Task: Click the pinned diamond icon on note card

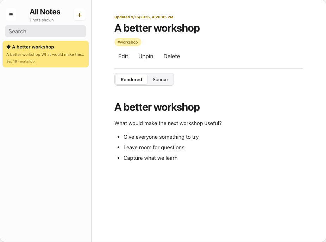Action: [x=8, y=47]
